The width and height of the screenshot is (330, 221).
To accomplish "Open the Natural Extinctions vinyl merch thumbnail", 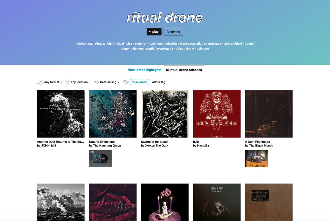I will 100,159.
